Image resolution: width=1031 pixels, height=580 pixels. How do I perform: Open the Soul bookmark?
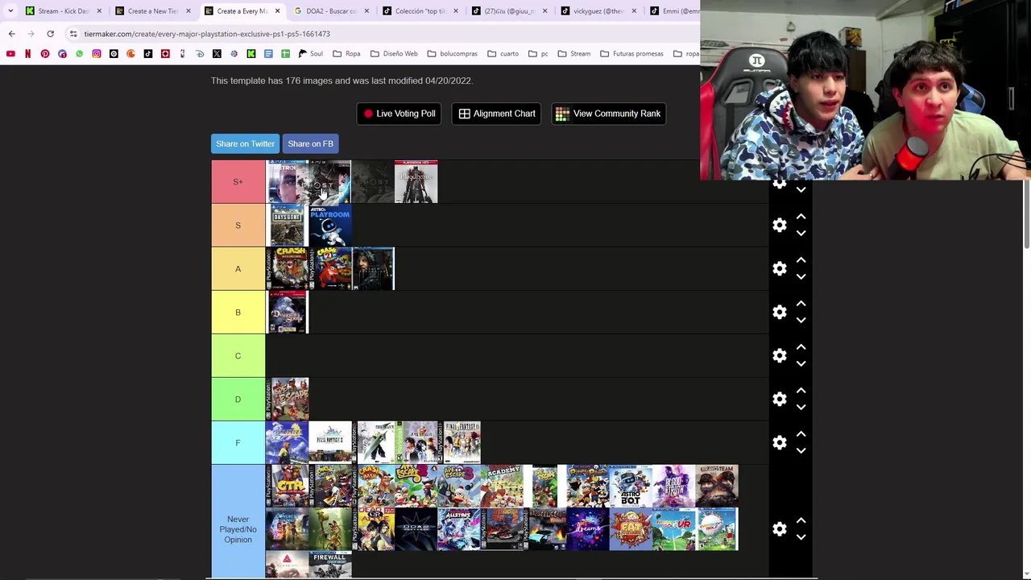(x=310, y=54)
